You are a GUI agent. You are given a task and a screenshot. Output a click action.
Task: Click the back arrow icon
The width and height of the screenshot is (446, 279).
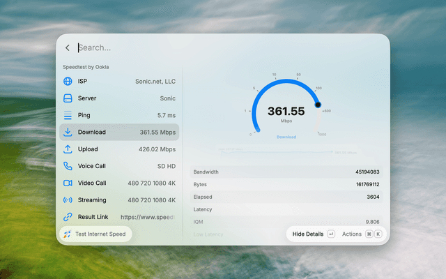coord(68,48)
